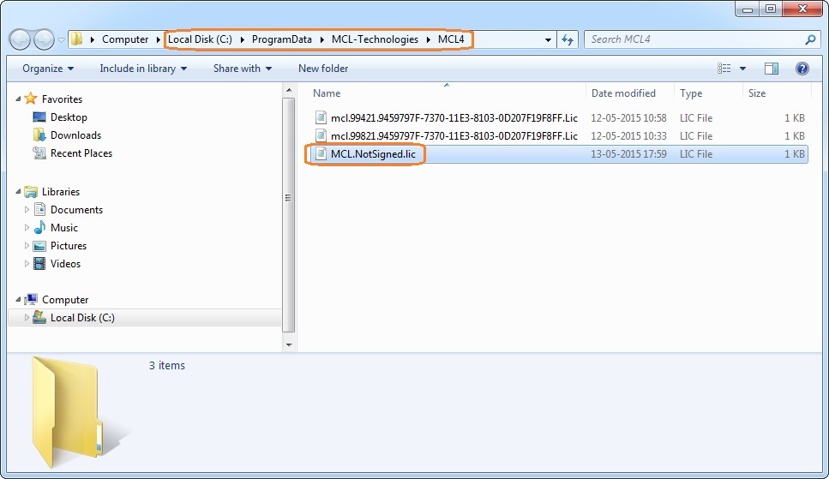
Task: Open the Pictures library
Action: point(69,245)
